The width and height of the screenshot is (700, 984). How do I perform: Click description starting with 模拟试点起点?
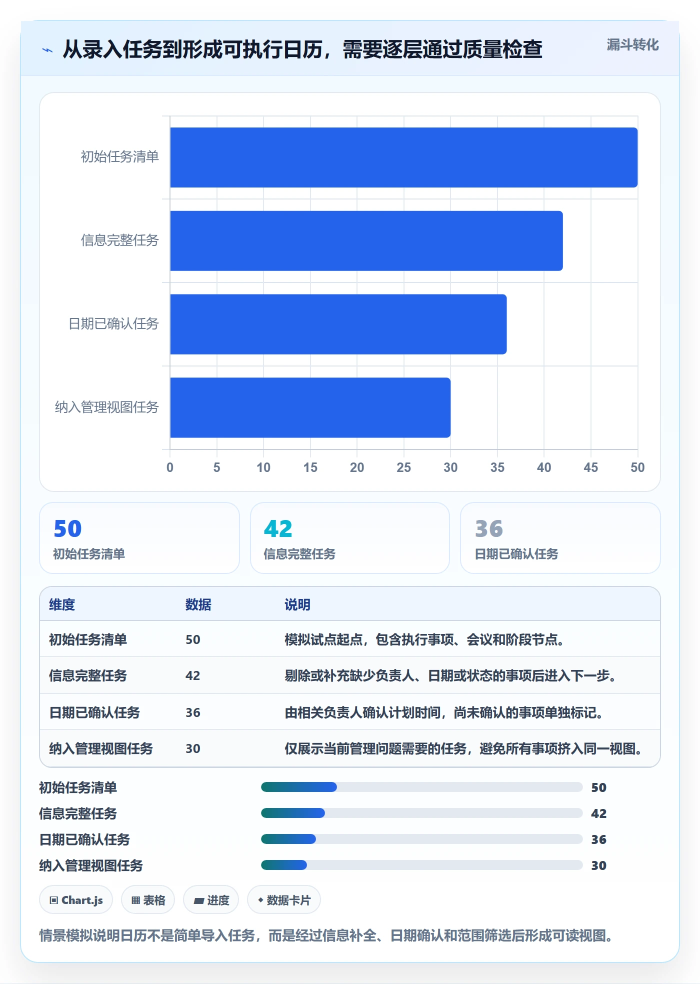click(x=424, y=639)
